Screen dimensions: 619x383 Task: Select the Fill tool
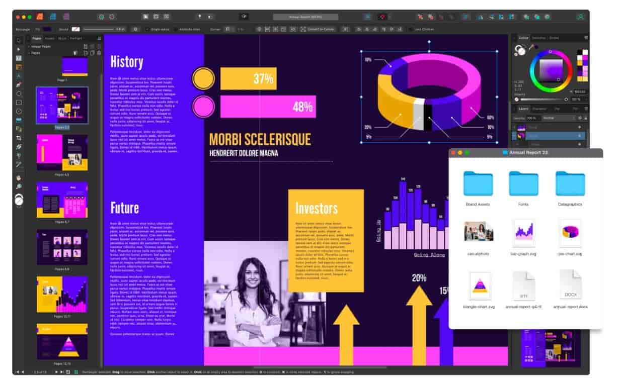pyautogui.click(x=19, y=147)
